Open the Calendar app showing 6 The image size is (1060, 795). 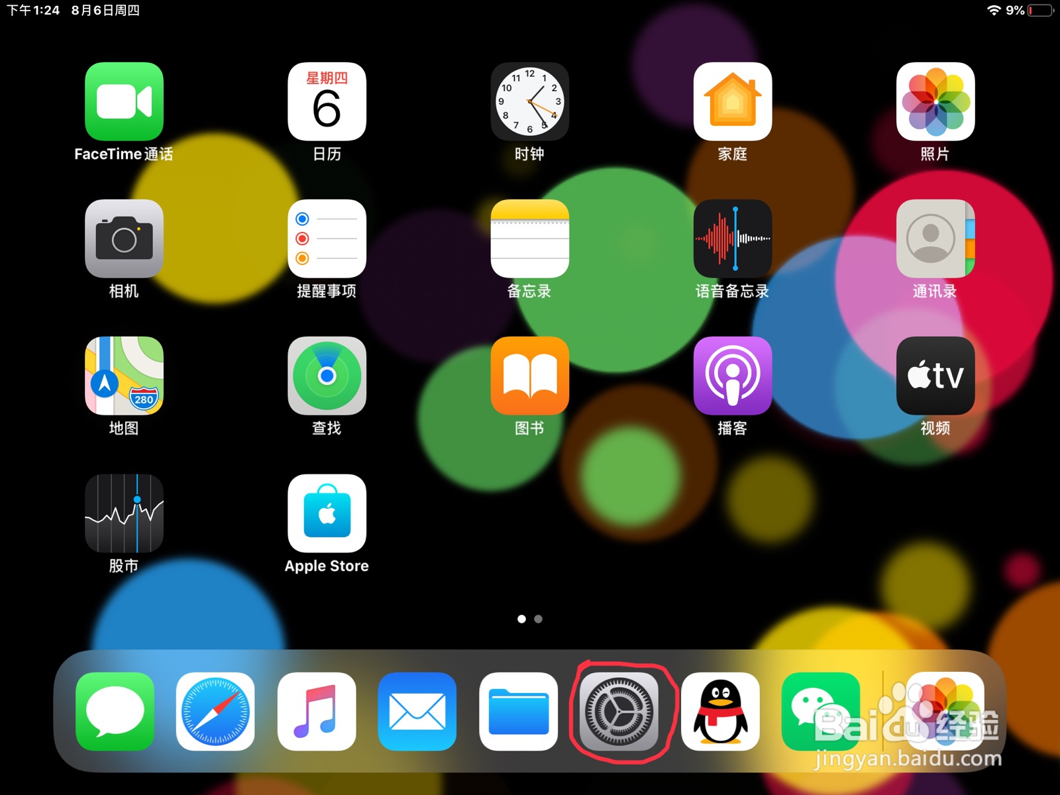pos(327,101)
